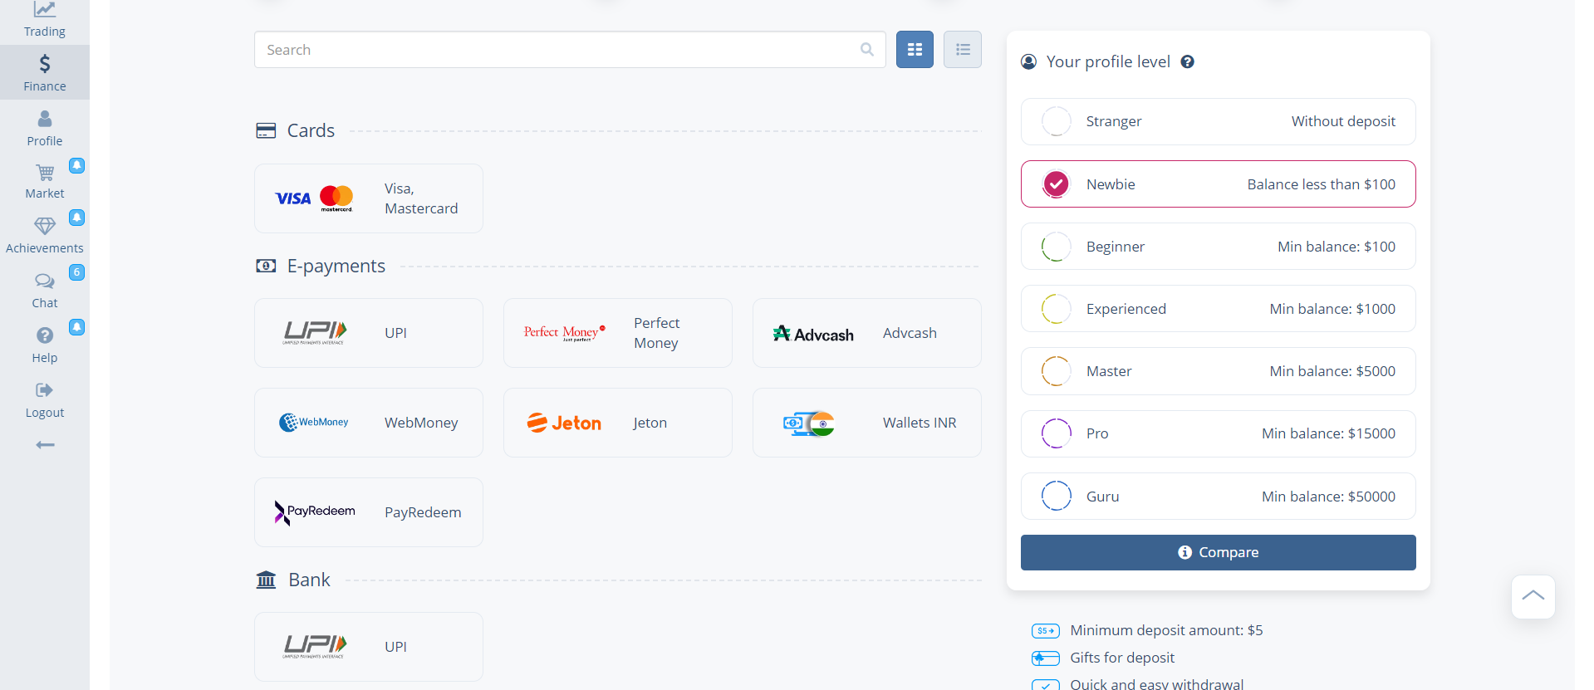Image resolution: width=1594 pixels, height=690 pixels.
Task: Click the Bank section building icon
Action: tap(266, 580)
